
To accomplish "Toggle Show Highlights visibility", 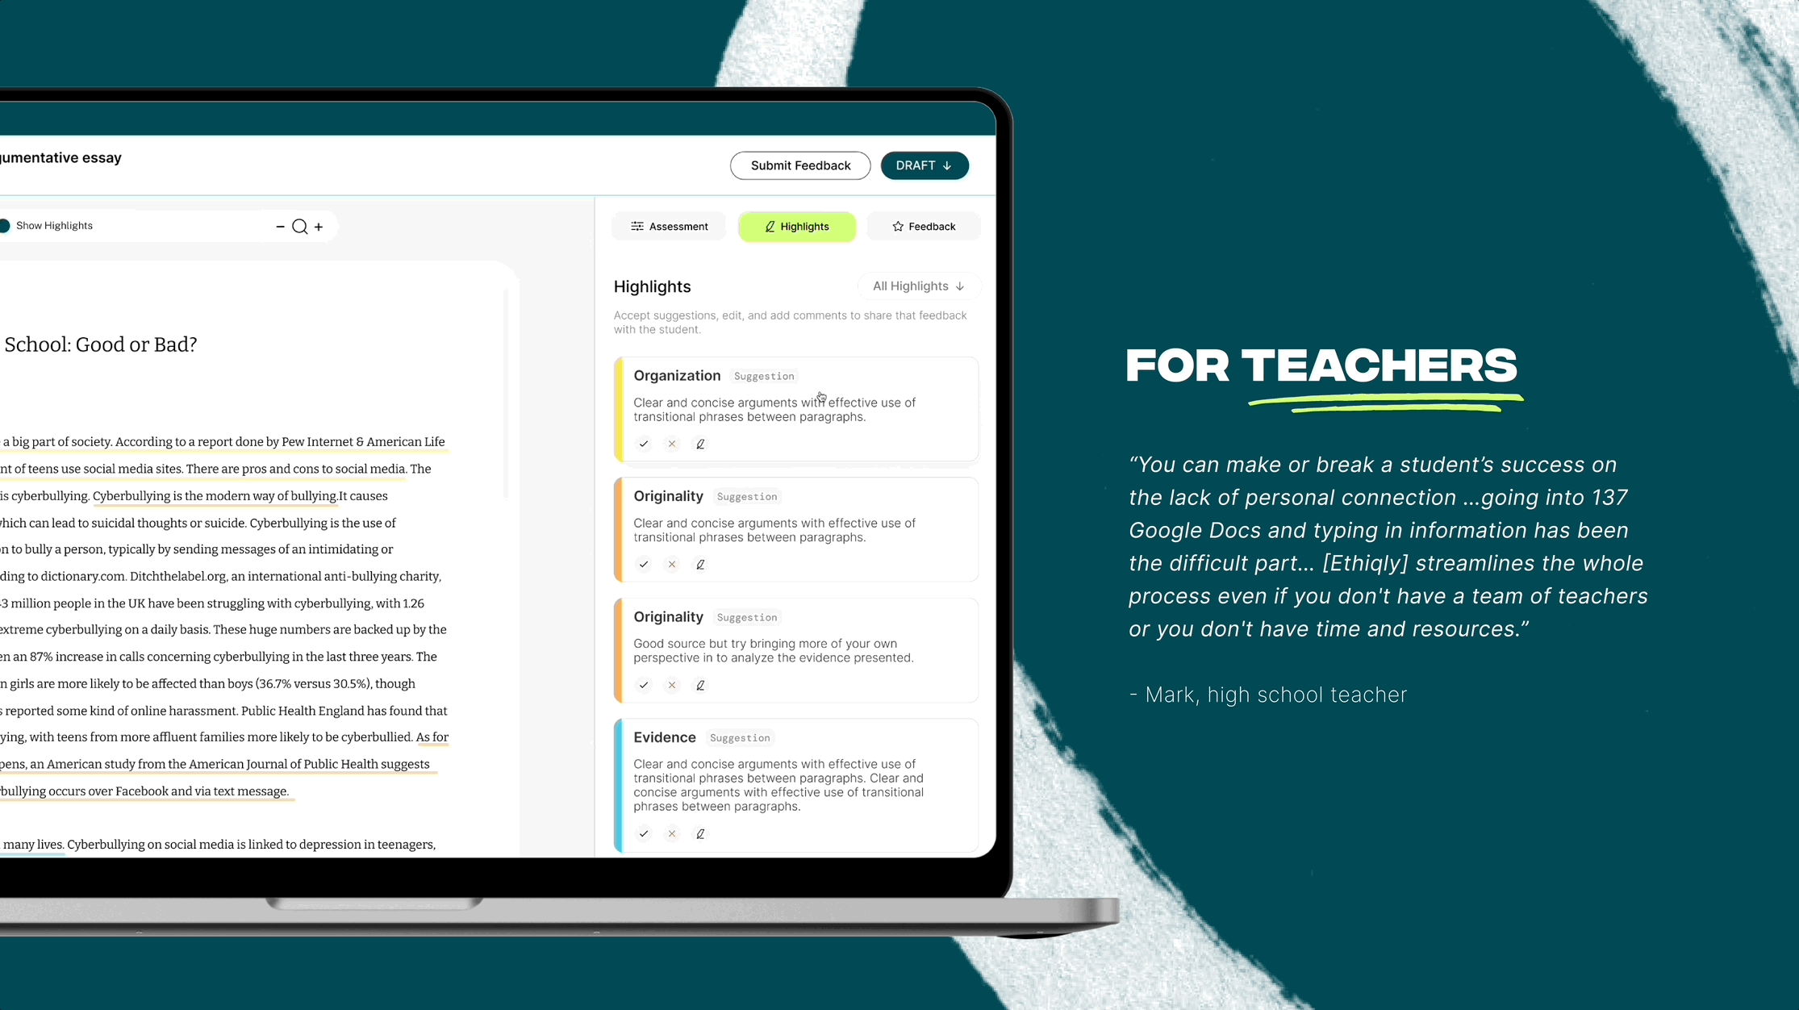I will pos(5,225).
